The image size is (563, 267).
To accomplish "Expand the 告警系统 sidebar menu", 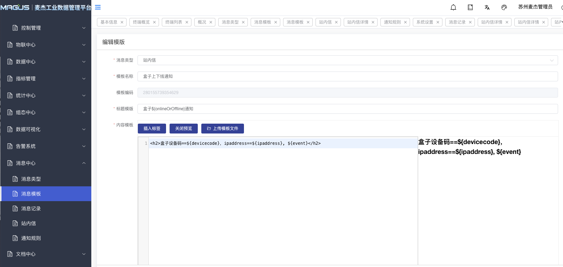I will pyautogui.click(x=46, y=146).
